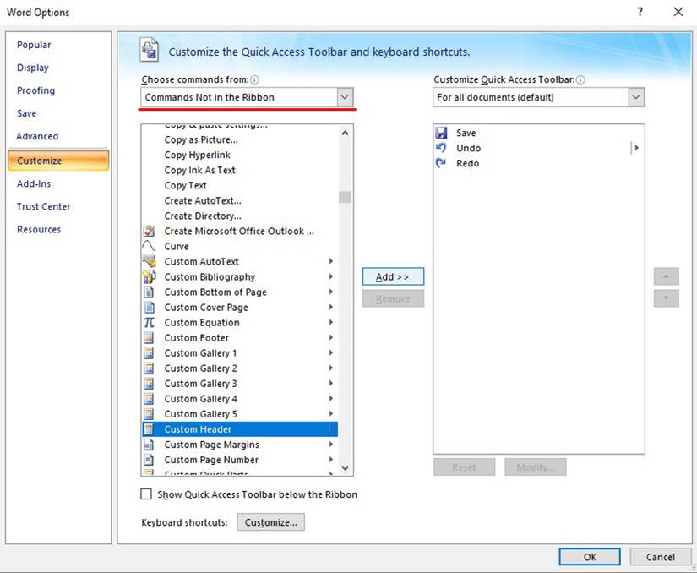Click the Custom Footer icon

click(149, 338)
